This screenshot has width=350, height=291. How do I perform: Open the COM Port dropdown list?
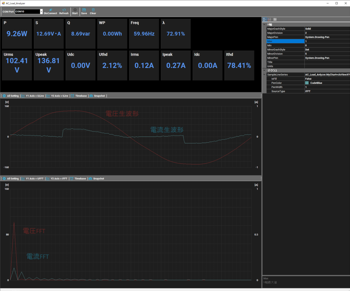(x=41, y=12)
